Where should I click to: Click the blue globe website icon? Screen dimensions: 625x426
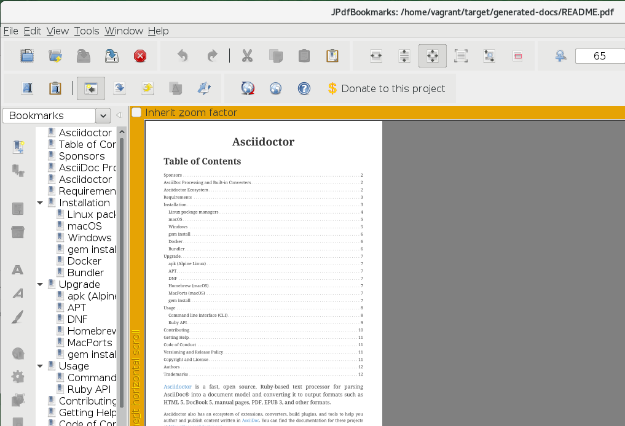(x=275, y=88)
